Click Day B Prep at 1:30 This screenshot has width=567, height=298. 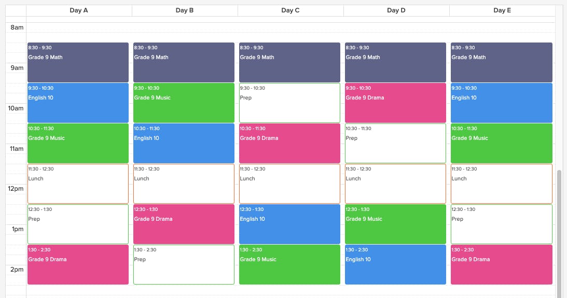click(x=184, y=265)
